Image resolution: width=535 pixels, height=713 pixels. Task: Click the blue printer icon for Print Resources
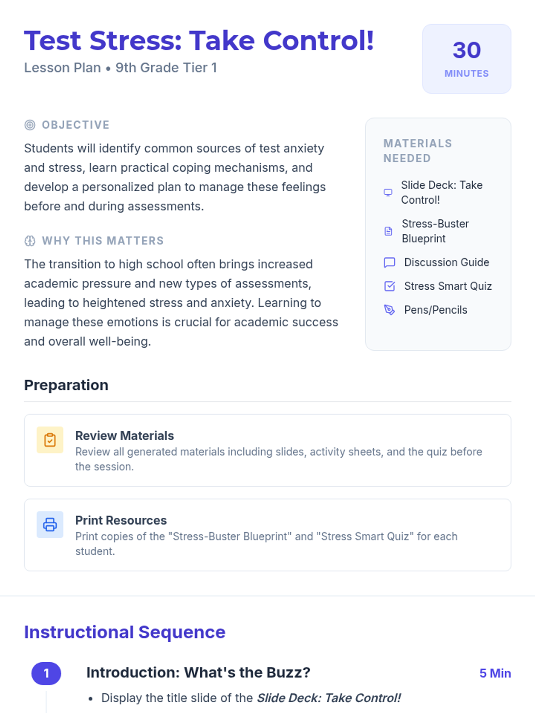click(x=50, y=525)
